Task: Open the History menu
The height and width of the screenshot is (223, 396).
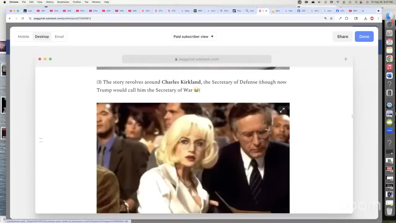Action: [49, 2]
